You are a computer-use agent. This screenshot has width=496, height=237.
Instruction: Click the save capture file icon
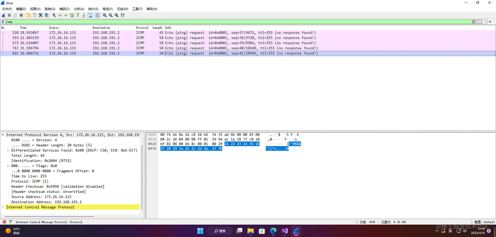pos(34,15)
